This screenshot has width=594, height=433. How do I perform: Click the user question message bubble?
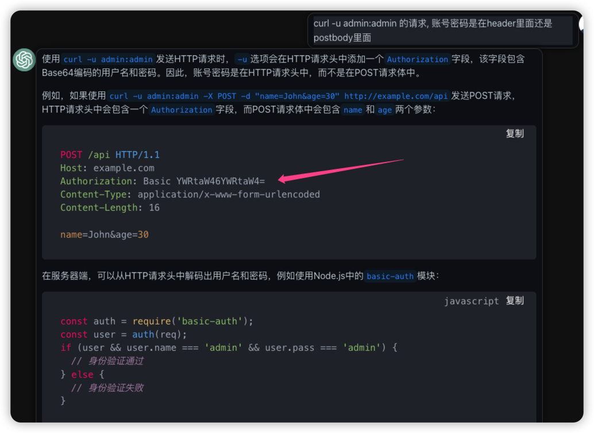tap(442, 30)
